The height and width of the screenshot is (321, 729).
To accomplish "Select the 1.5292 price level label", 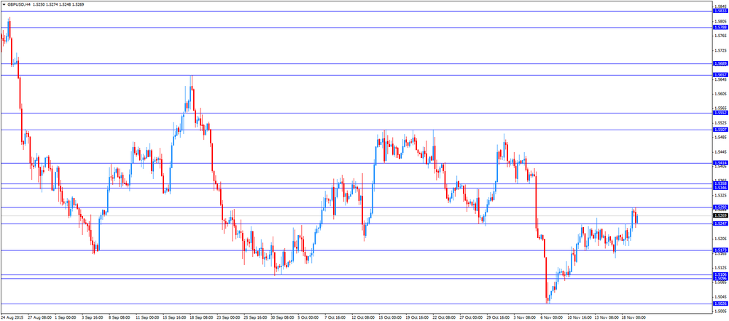I will (x=720, y=207).
